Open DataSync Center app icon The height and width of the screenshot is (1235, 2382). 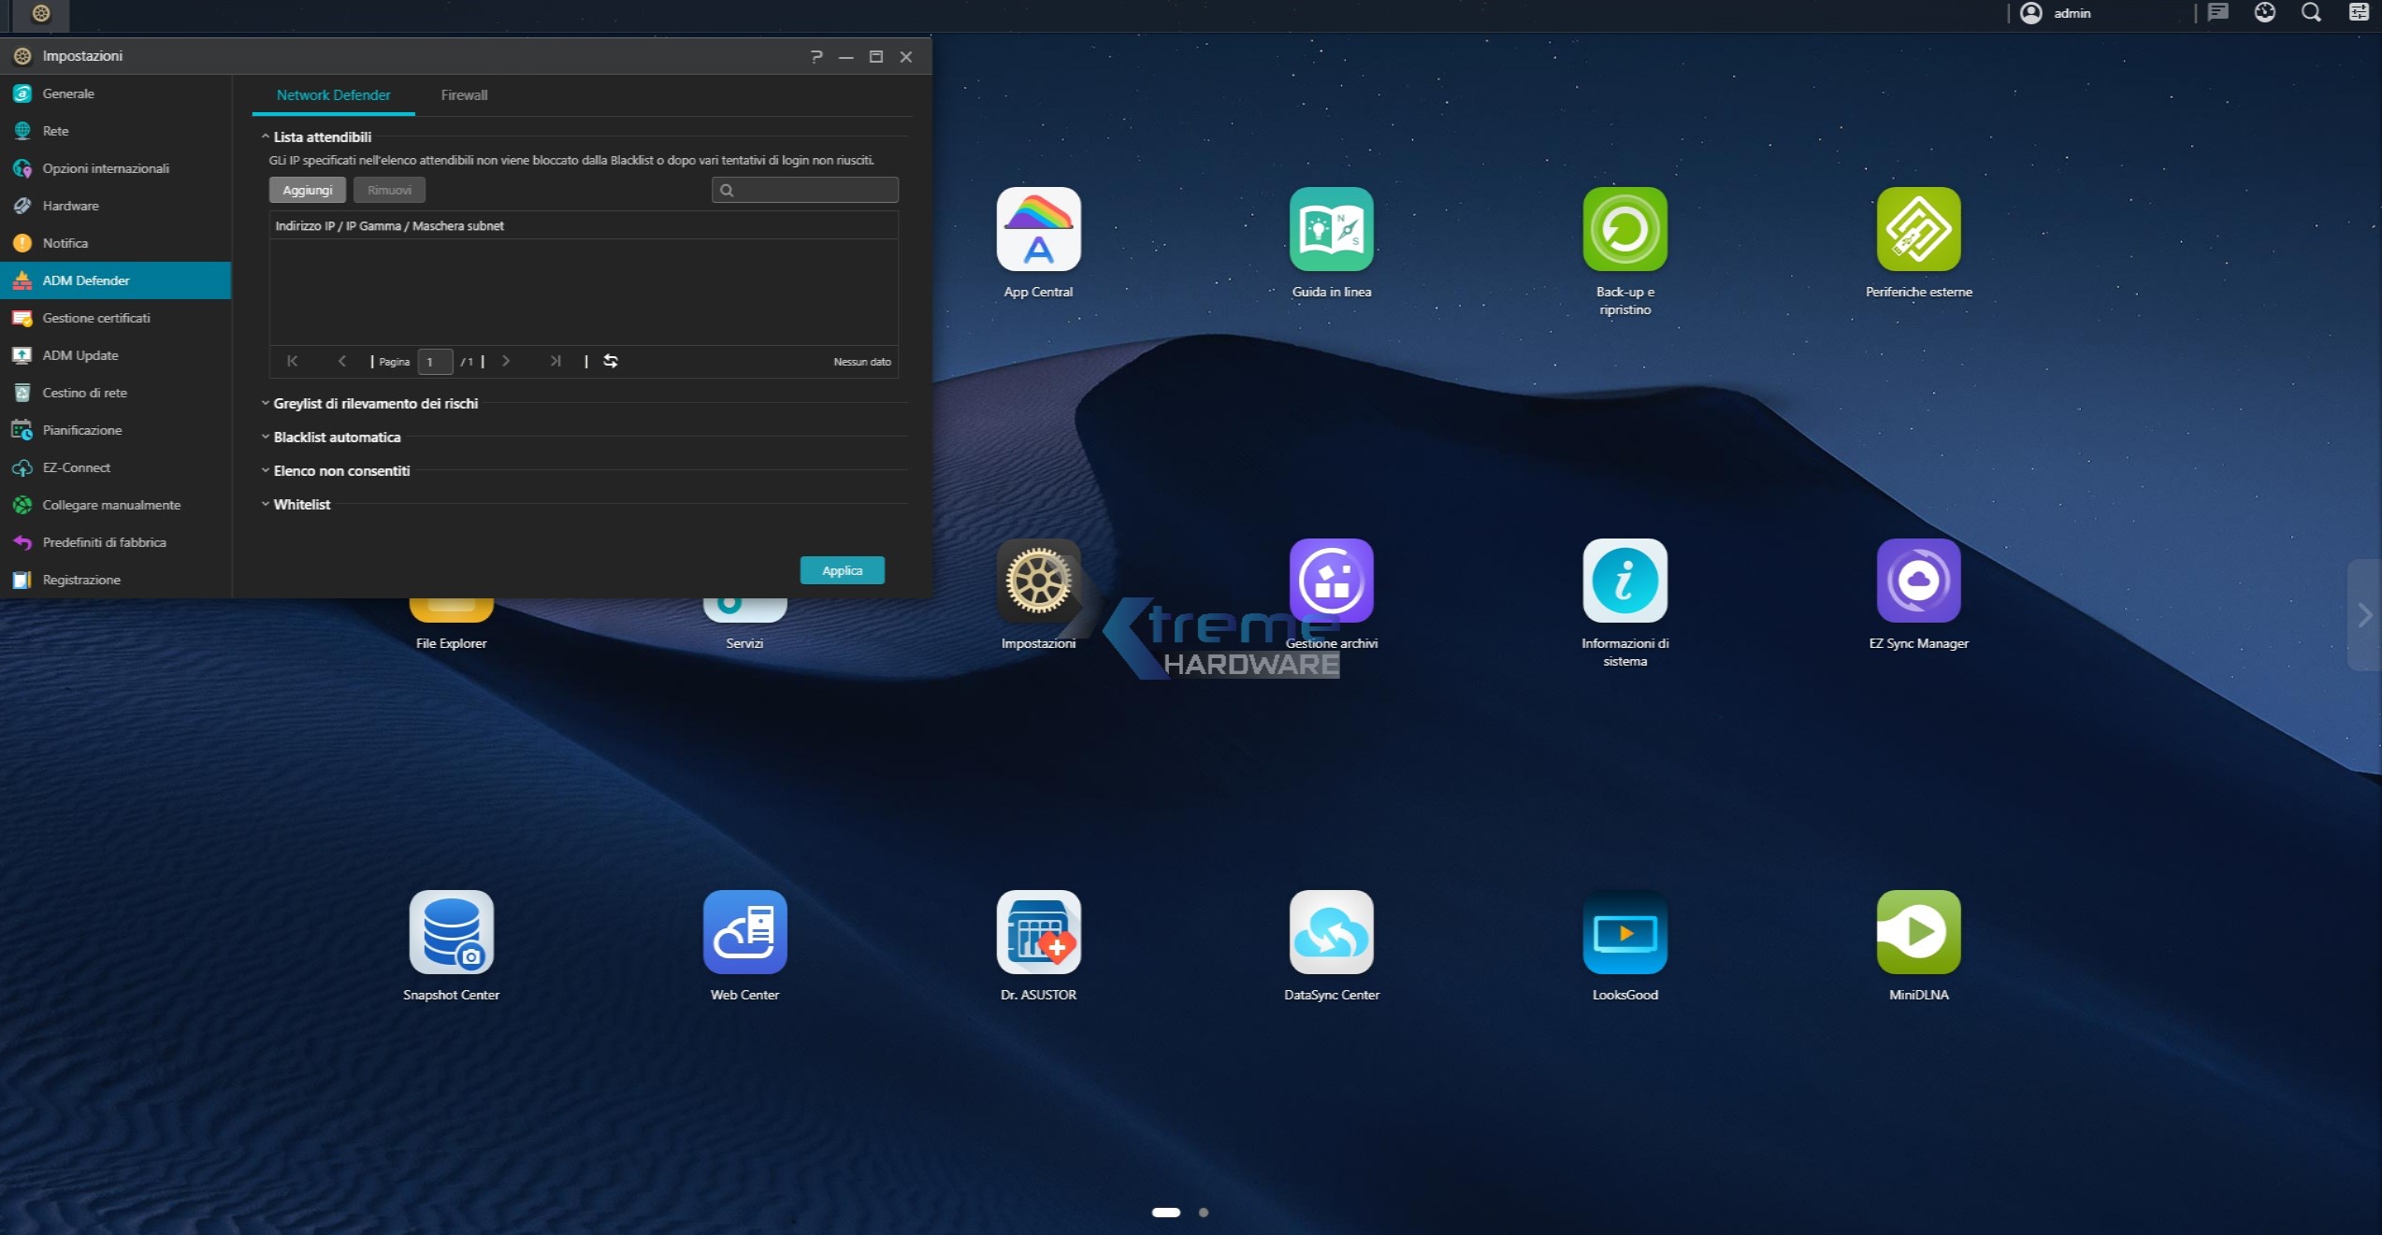(x=1331, y=932)
